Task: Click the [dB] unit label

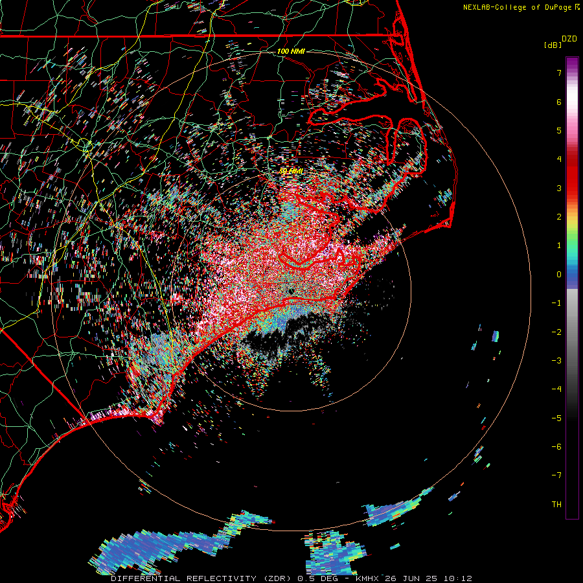Action: [553, 45]
